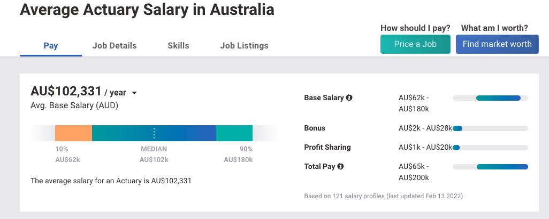Click the AU$102,331 average salary figure
The height and width of the screenshot is (219, 549).
(x=66, y=92)
